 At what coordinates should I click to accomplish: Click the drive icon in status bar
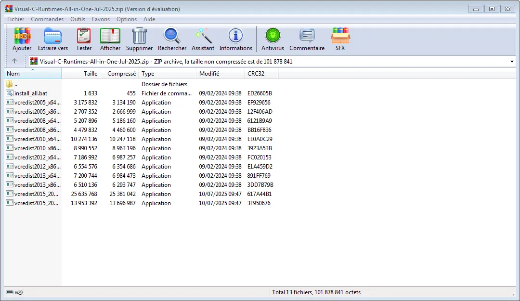pos(10,292)
